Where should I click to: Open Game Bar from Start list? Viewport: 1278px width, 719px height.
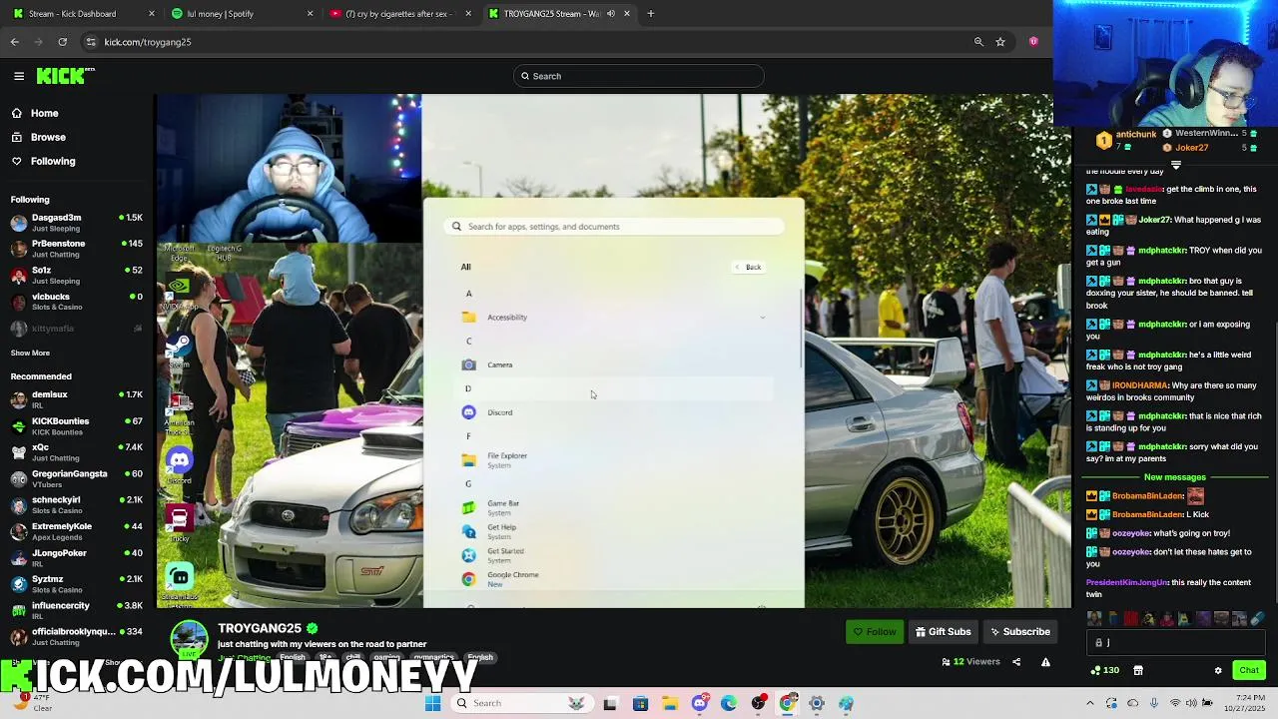coord(614,508)
